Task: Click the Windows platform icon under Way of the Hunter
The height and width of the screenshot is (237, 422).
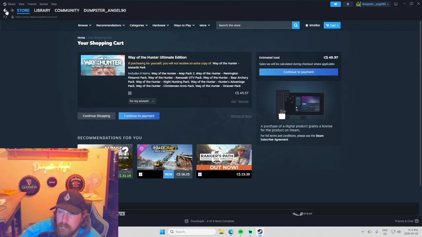Action: point(130,93)
